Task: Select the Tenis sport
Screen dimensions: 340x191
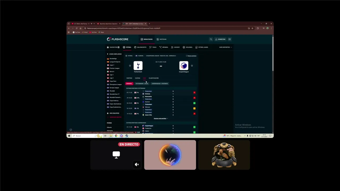Action: (153, 47)
